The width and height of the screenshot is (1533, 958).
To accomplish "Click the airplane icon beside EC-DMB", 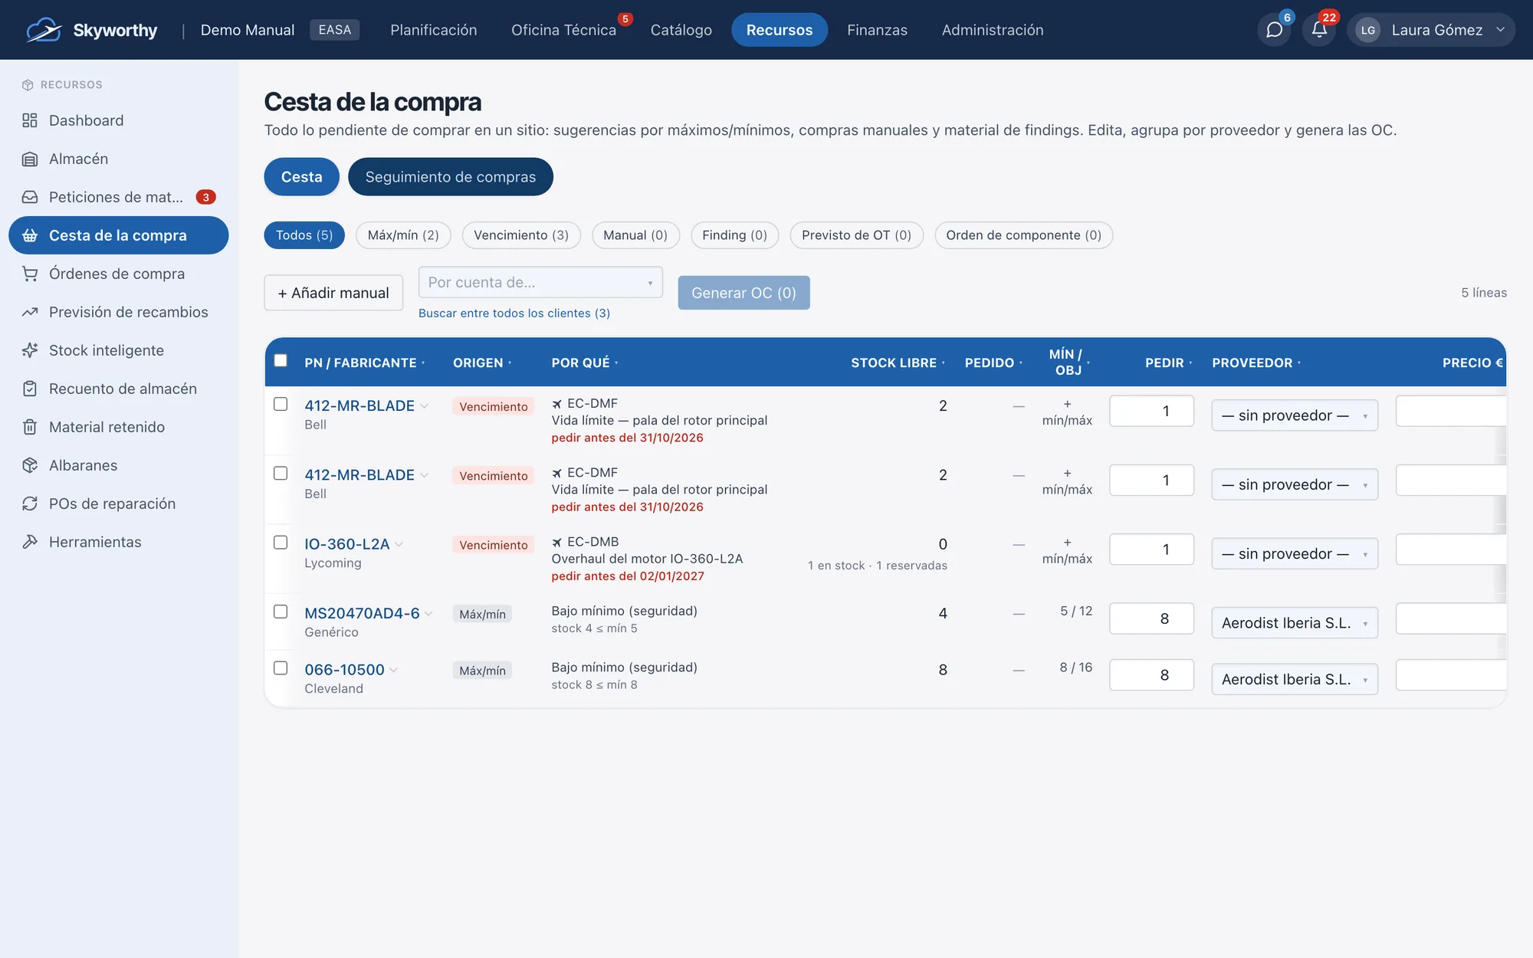I will coord(557,542).
